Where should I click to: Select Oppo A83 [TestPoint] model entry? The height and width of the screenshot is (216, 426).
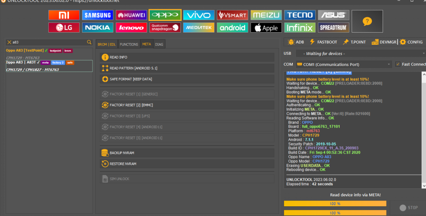tap(49, 54)
